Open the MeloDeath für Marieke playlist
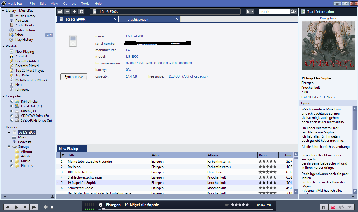Viewport: 358px width, 212px height. 32,80
